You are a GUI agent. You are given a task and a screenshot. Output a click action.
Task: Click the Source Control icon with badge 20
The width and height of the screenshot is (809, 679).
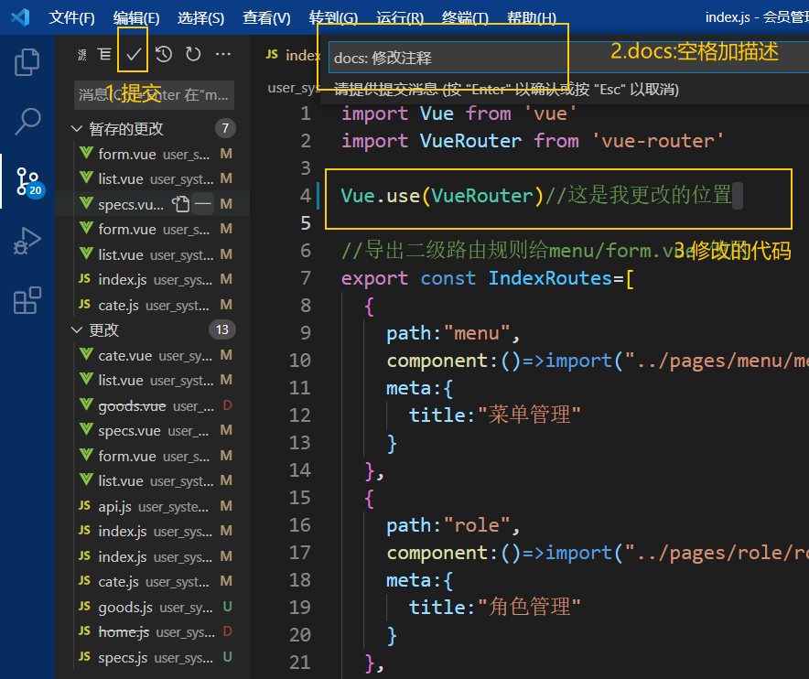pos(28,181)
